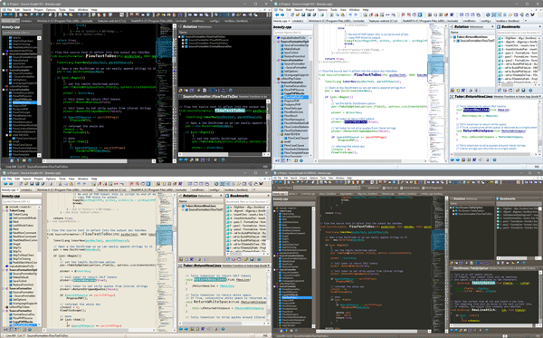Click the Undo icon in the white-themed window toolbar
The width and height of the screenshot is (543, 338).
350,14
